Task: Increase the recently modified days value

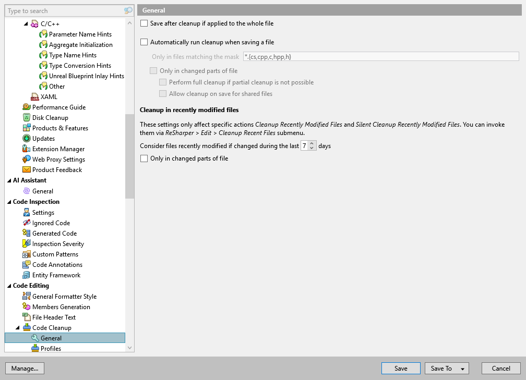Action: tap(312, 143)
